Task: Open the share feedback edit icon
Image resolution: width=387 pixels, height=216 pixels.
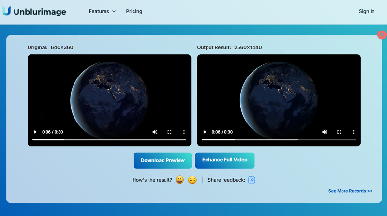Action: pyautogui.click(x=252, y=180)
